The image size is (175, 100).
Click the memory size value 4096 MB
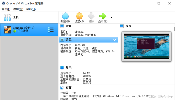(x=80, y=45)
